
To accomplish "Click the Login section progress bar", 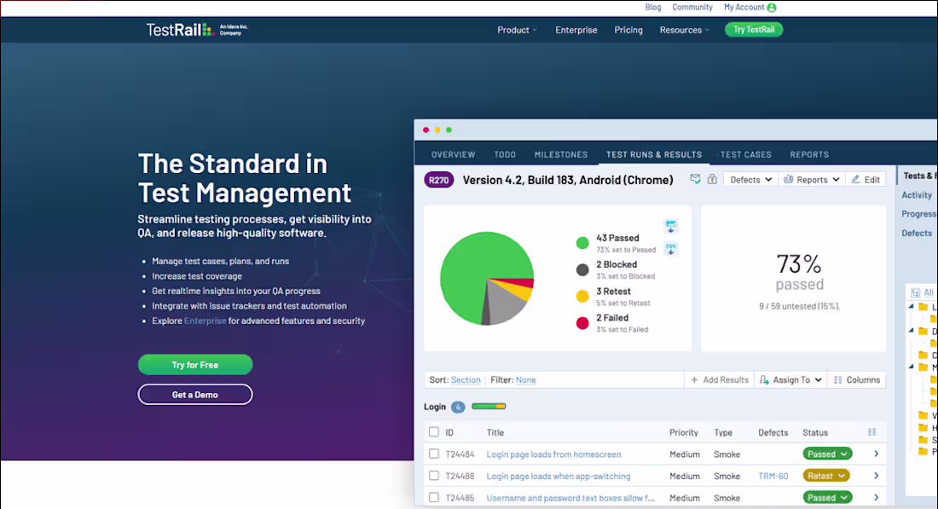I will pyautogui.click(x=489, y=407).
